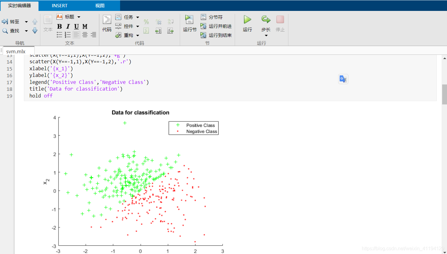The image size is (447, 254).
Task: Click the Run Section (运行节) icon
Action: pos(189,23)
